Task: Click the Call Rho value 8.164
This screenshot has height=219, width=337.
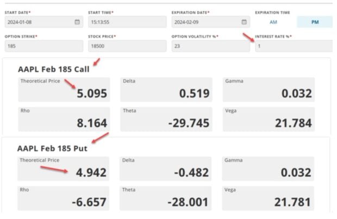Action: (91, 123)
